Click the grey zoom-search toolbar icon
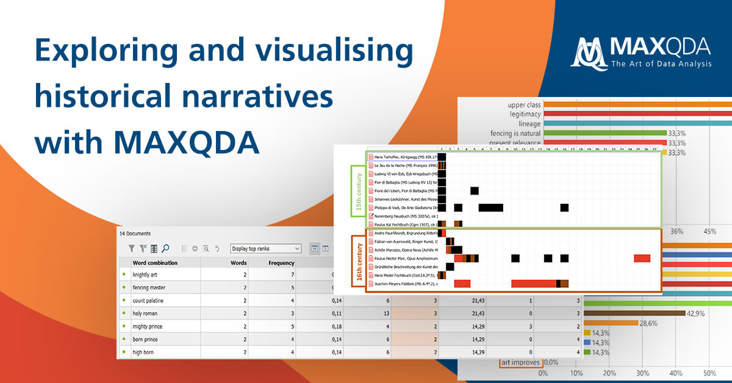 pos(206,248)
